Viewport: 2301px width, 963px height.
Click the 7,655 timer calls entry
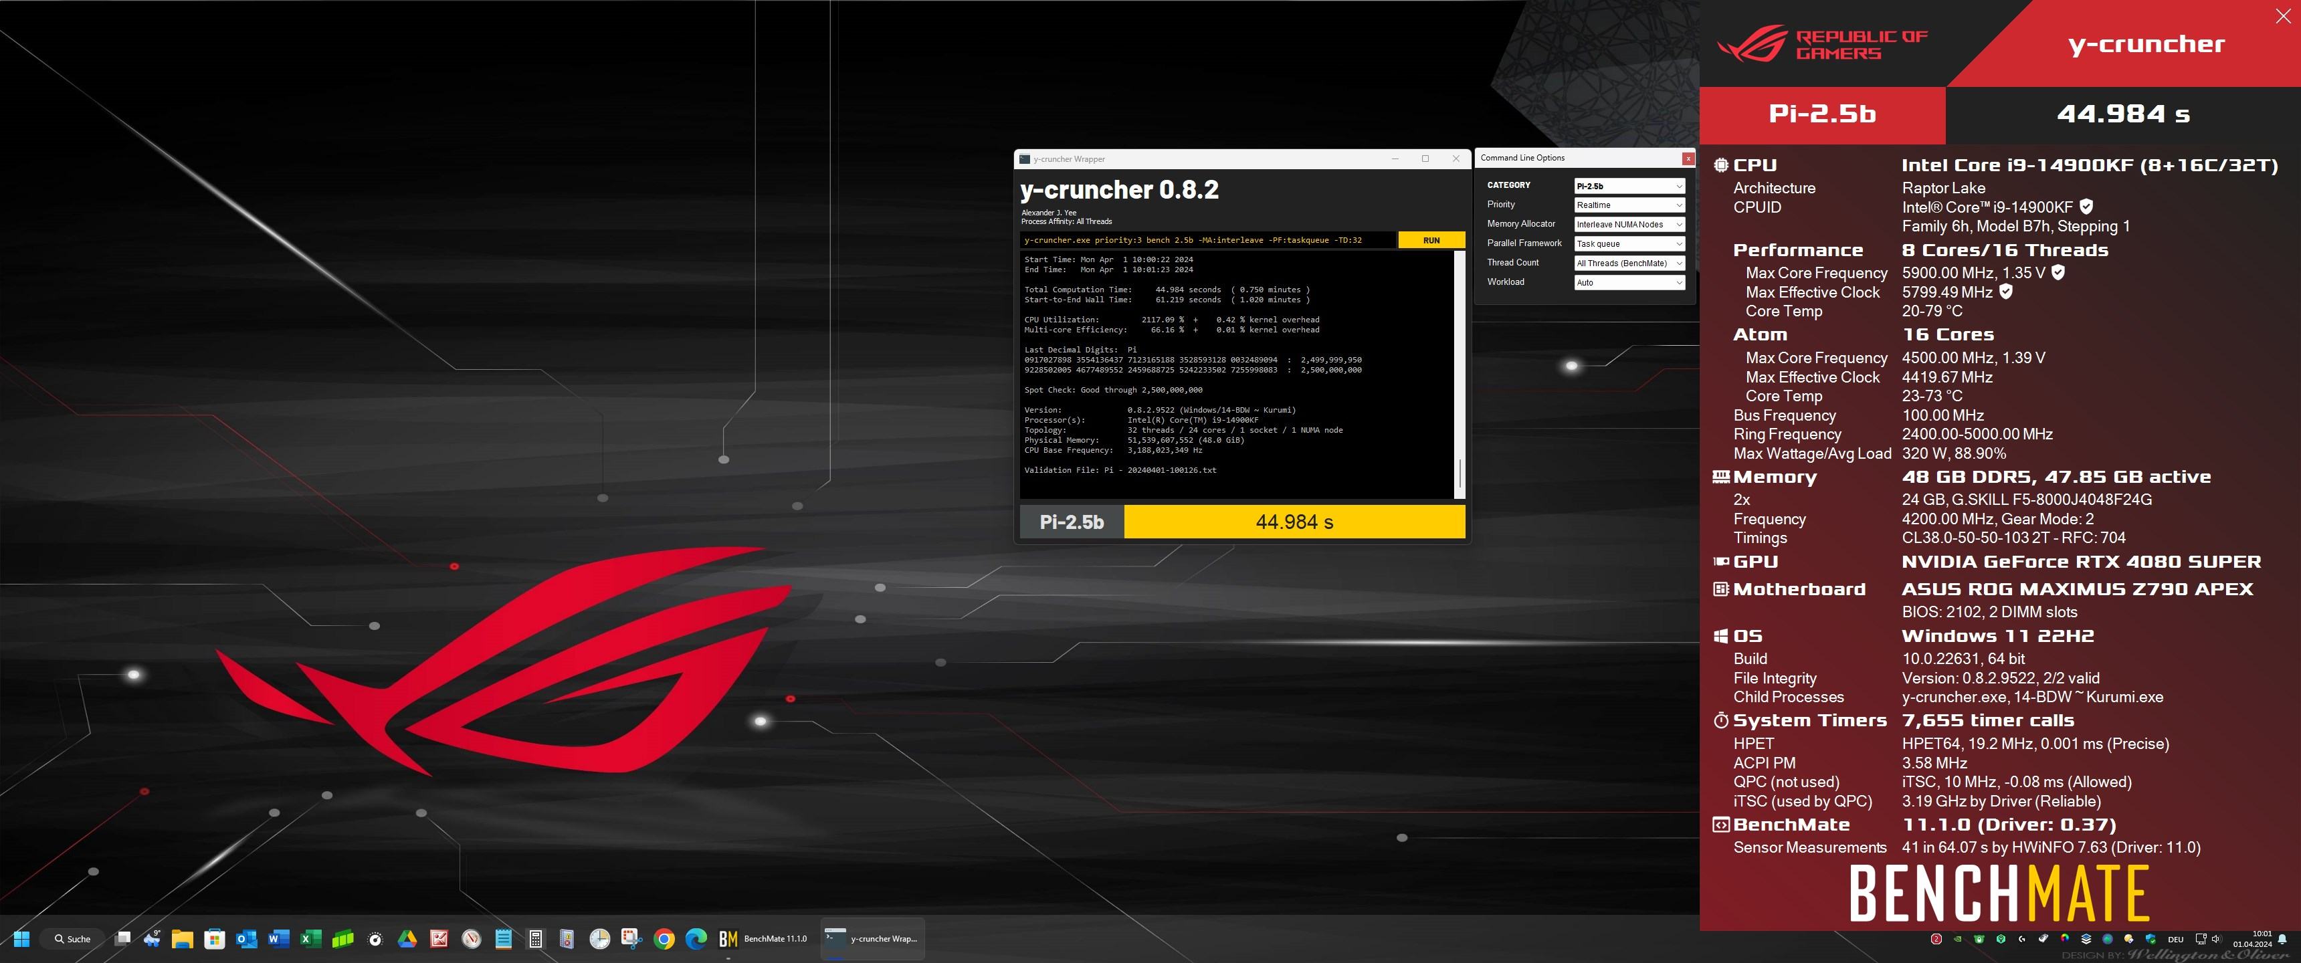pyautogui.click(x=1987, y=720)
